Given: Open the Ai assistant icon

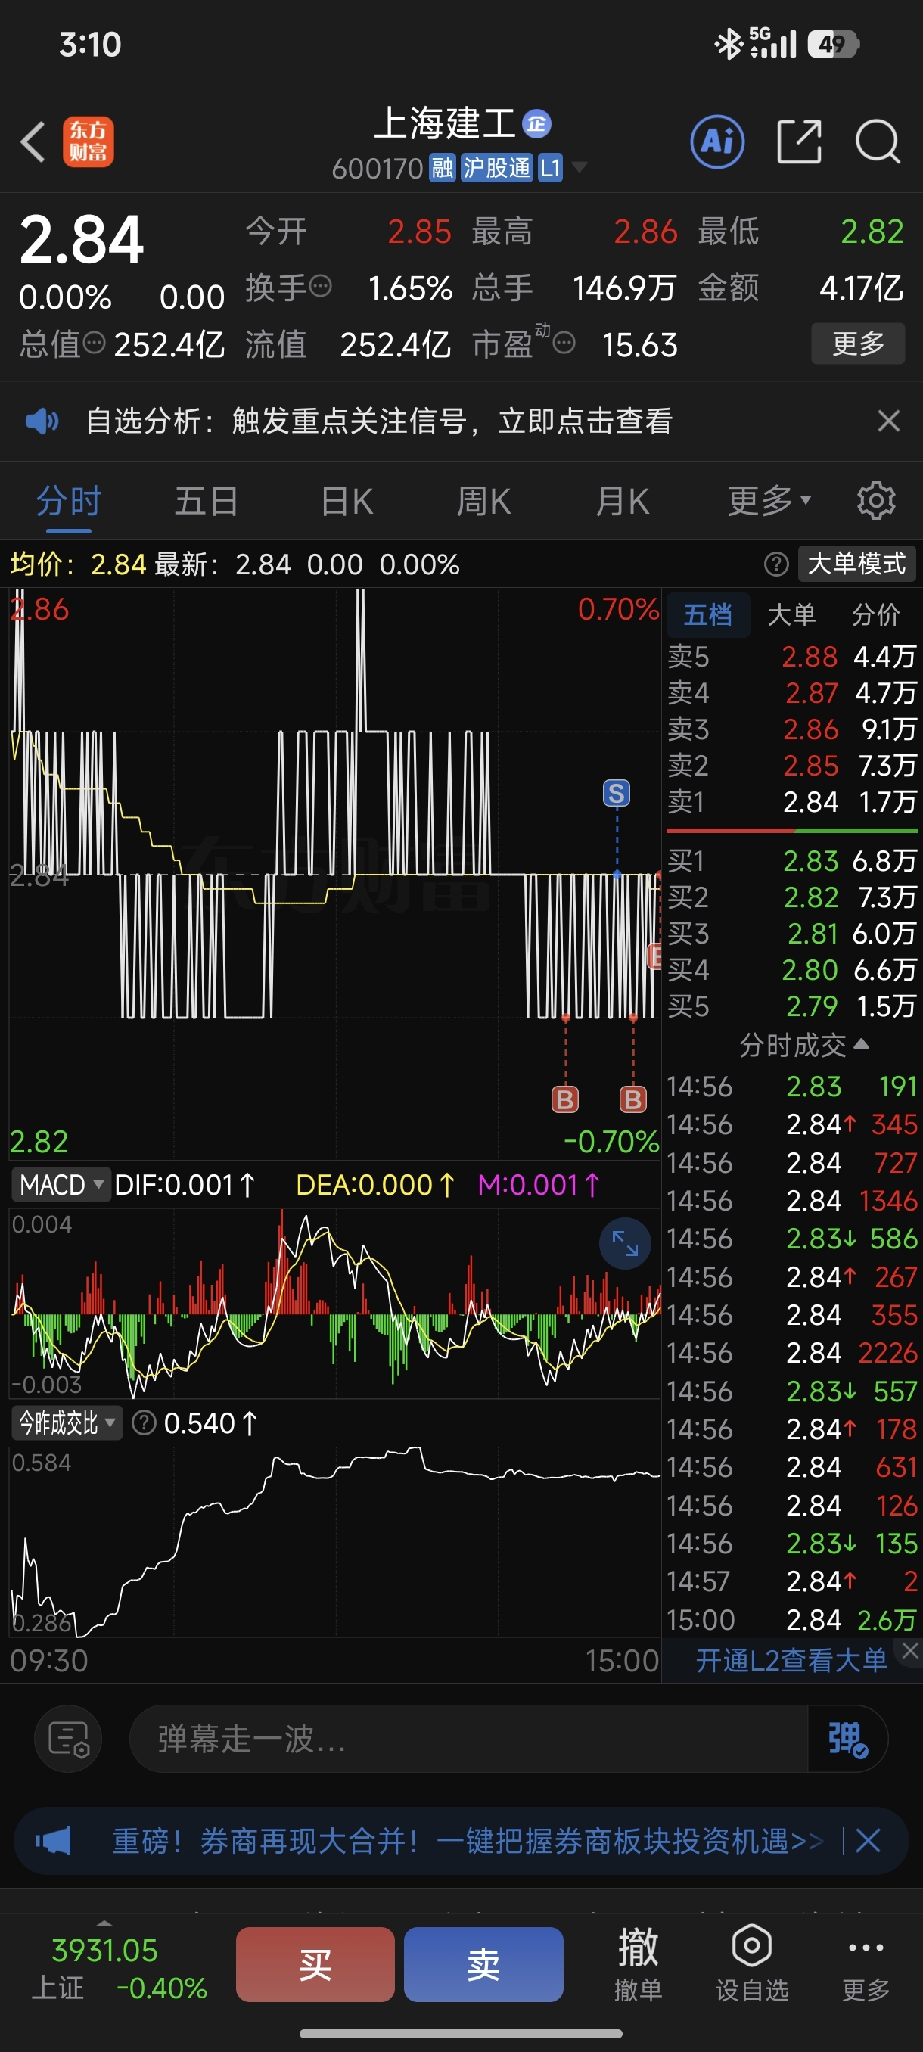Looking at the screenshot, I should point(717,142).
